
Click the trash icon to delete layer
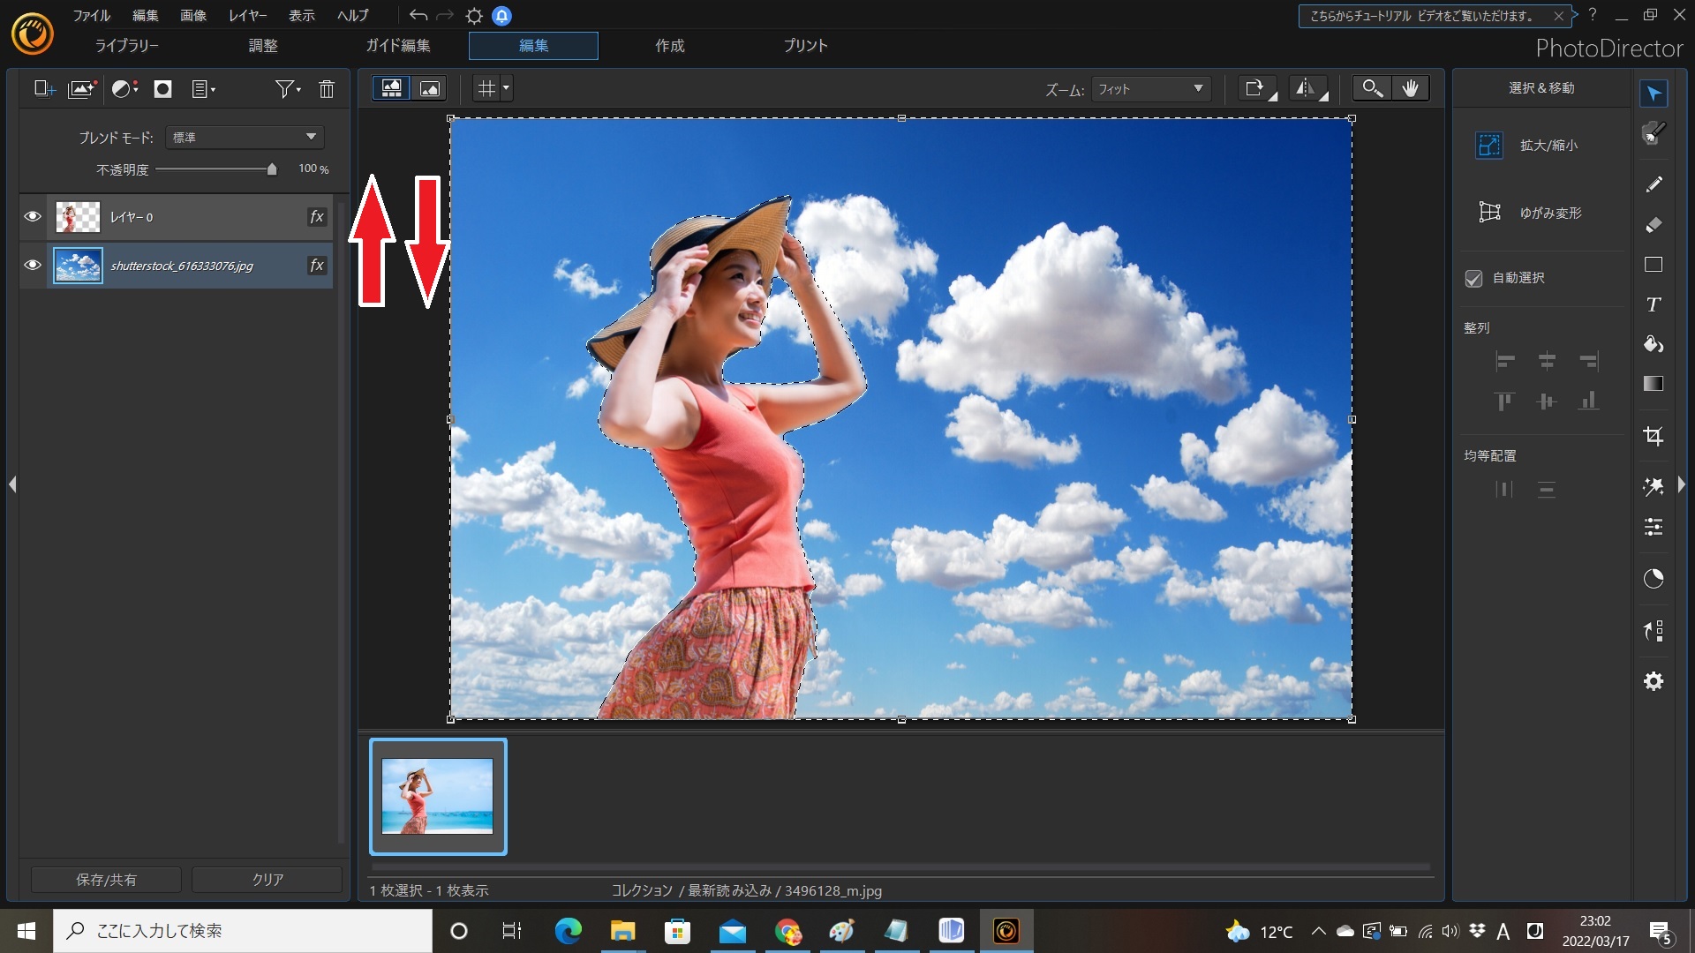click(x=327, y=89)
